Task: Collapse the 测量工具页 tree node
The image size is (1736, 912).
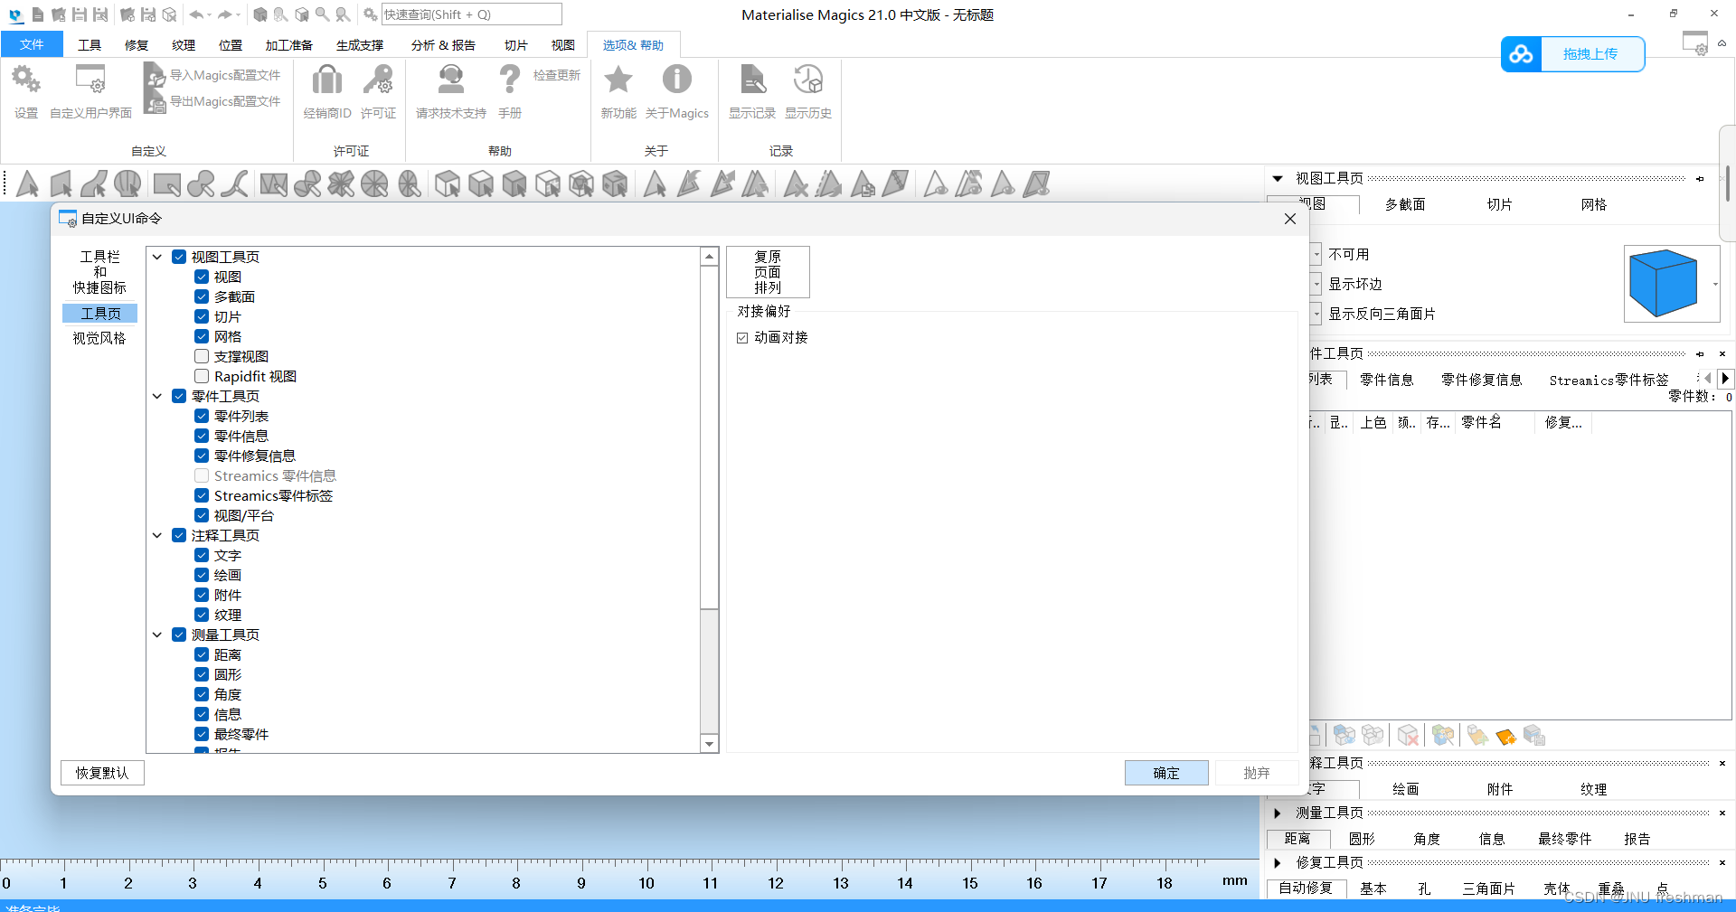Action: (157, 635)
